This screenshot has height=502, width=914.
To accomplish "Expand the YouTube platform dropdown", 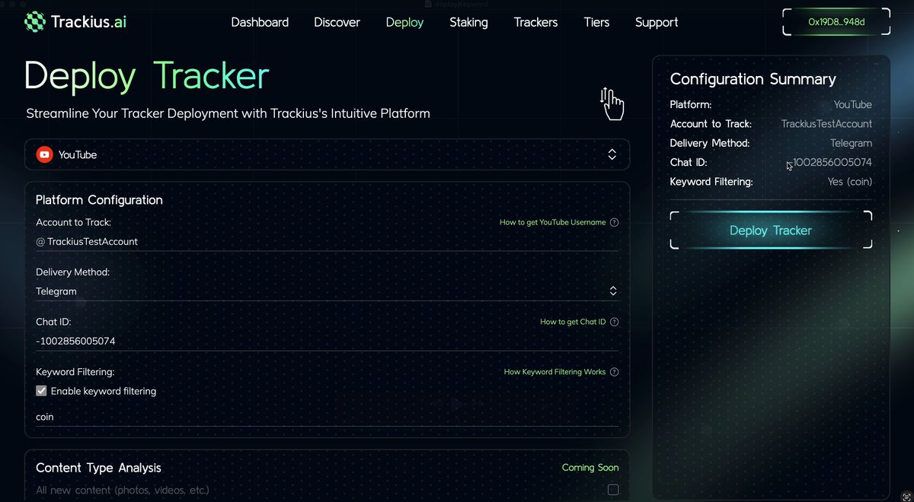I will (328, 154).
